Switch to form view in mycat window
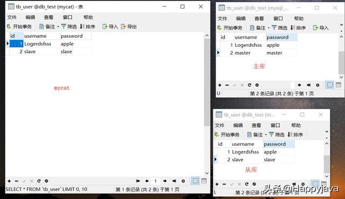Viewport: 345px width, 199px height. pyautogui.click(x=204, y=181)
